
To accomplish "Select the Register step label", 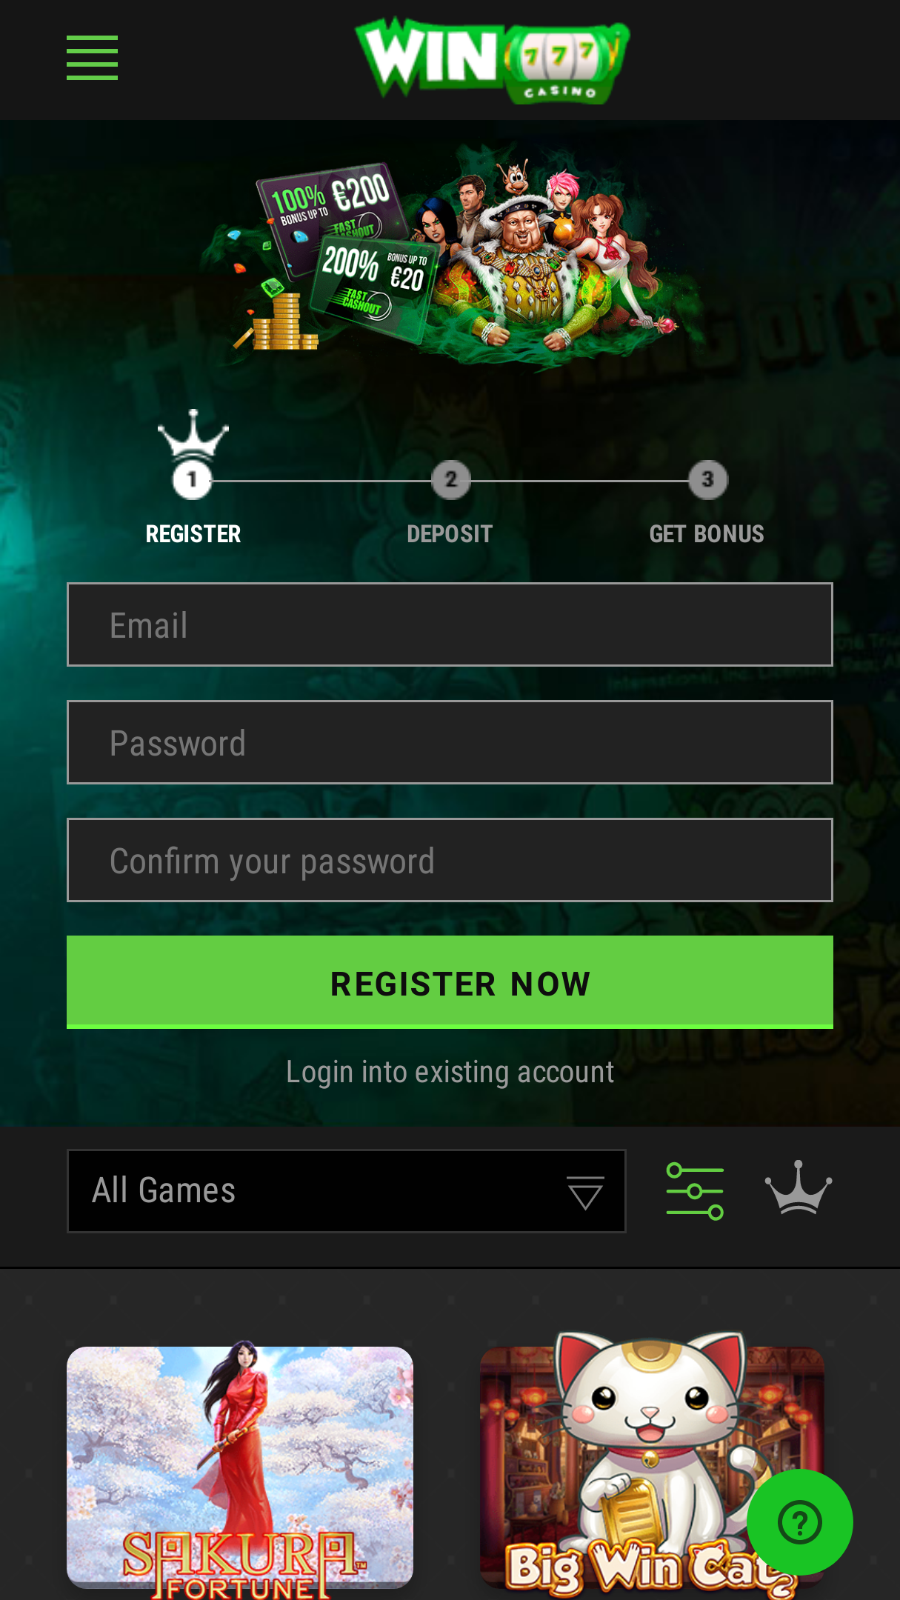I will point(193,534).
